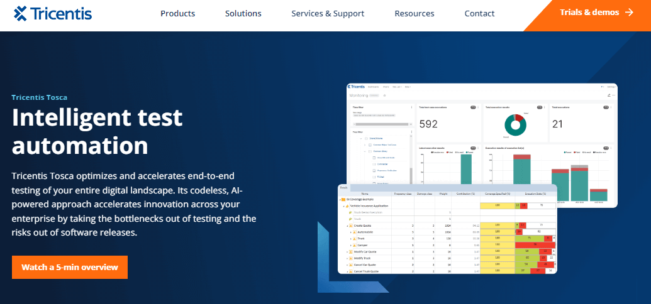Click the Watch a 5-min overview button
The height and width of the screenshot is (304, 651).
click(x=70, y=267)
